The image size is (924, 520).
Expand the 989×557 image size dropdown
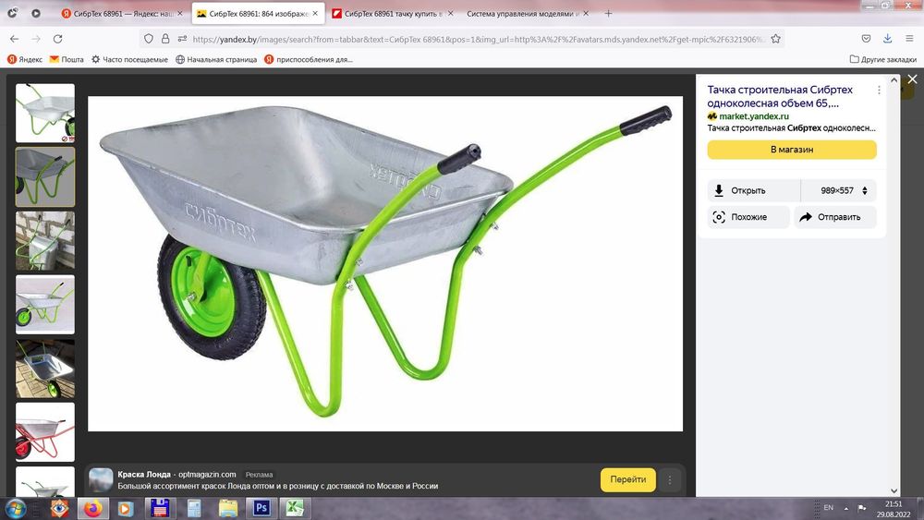click(x=845, y=191)
